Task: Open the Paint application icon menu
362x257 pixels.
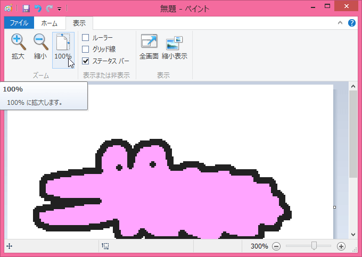Action: [9, 9]
